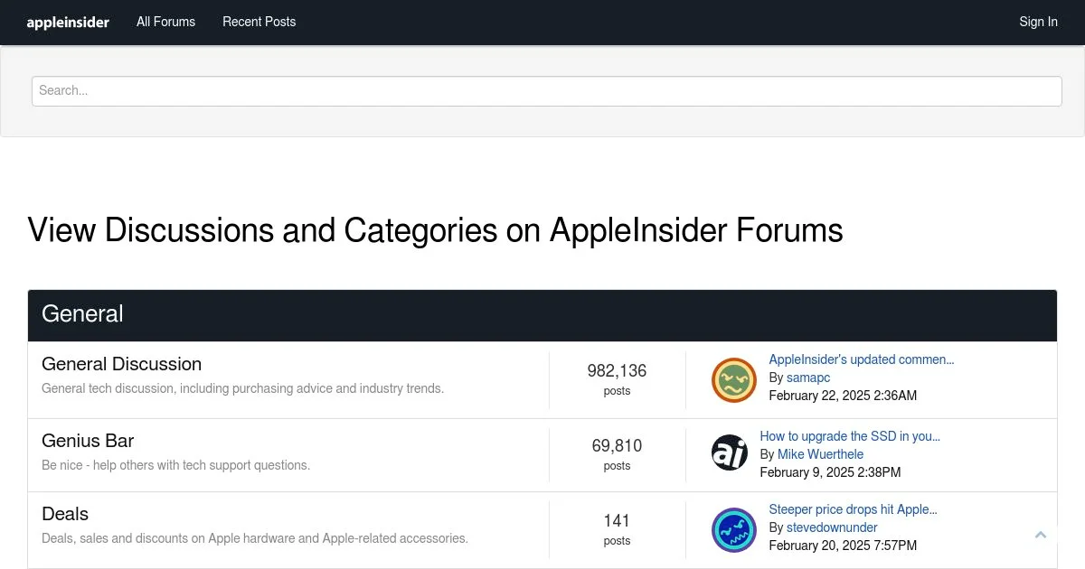Open the post 'Steeper price drops hit Apple…'
Image resolution: width=1085 pixels, height=569 pixels.
coord(853,509)
